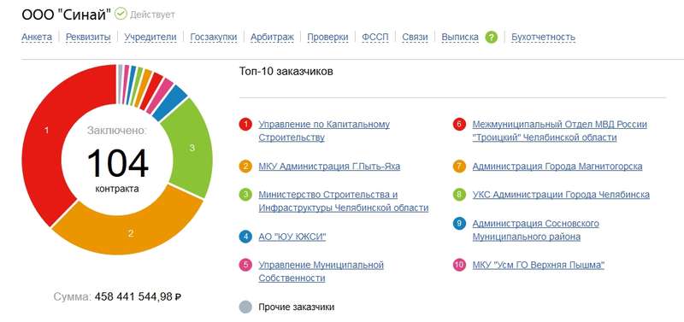Open МКУ Администрация Г.Пыть-Яха link

[329, 167]
